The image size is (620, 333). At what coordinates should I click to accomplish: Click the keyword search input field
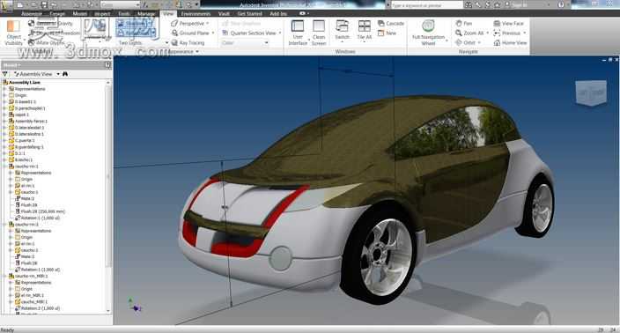(426, 4)
